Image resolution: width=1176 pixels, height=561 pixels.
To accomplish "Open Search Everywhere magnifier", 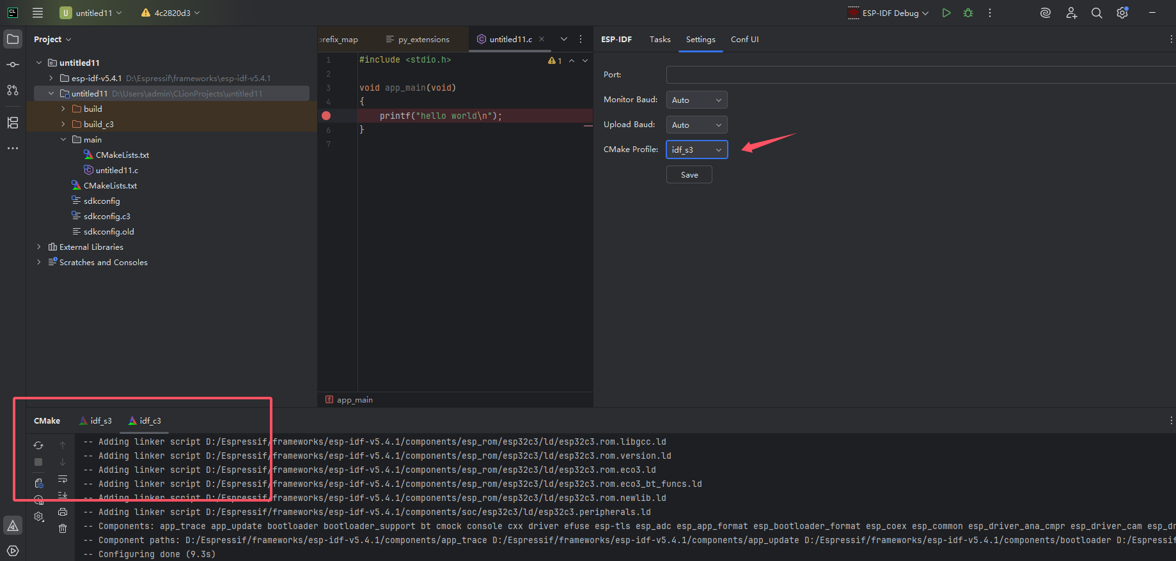I will (x=1097, y=13).
